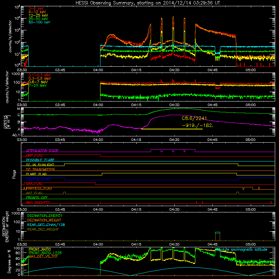Image resolution: width=279 pixels, height=279 pixels.
Task: Click the FRONT_RATIO_1225 legend label
Action: (45, 253)
